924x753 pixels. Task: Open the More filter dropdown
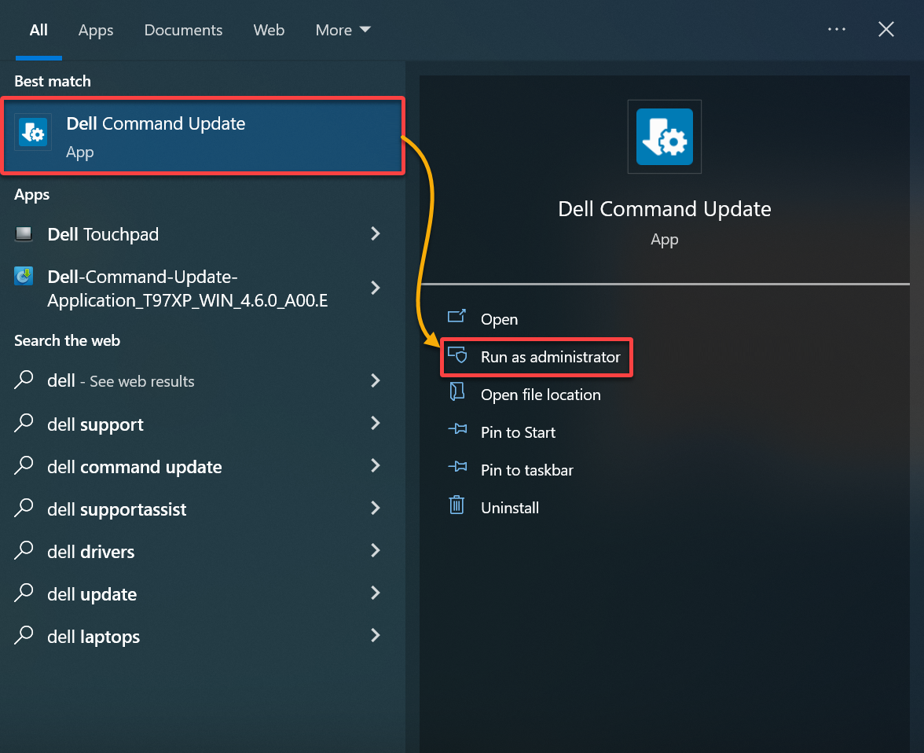(343, 30)
